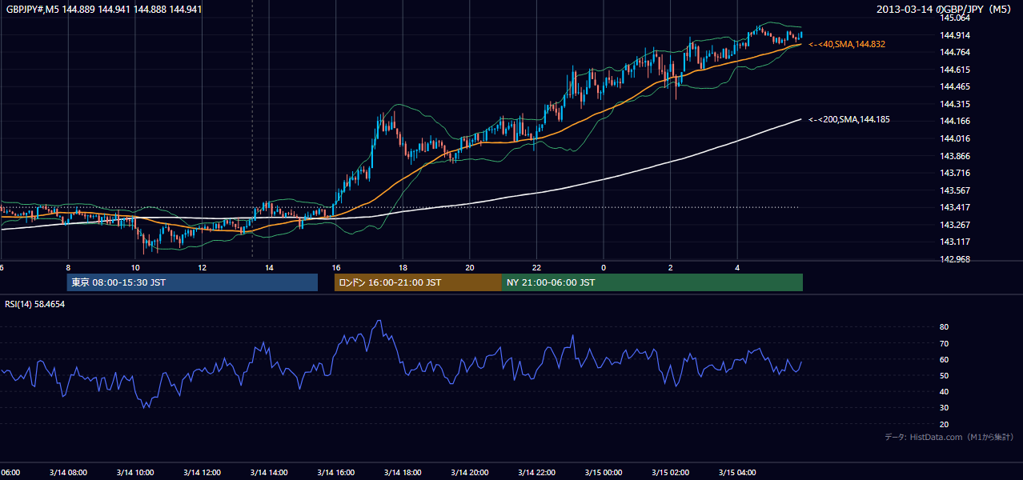1023x480 pixels.
Task: Click the bottom time label 3/14 22:00
Action: (536, 472)
